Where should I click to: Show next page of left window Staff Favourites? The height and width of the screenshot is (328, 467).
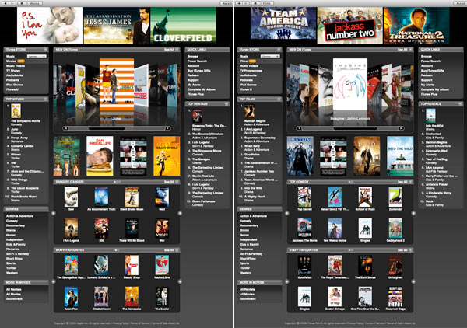pos(180,281)
